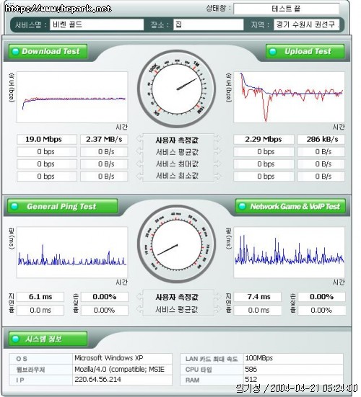Click the 서비스 최소값 label
Image resolution: width=361 pixels, height=397 pixels.
pos(177,176)
